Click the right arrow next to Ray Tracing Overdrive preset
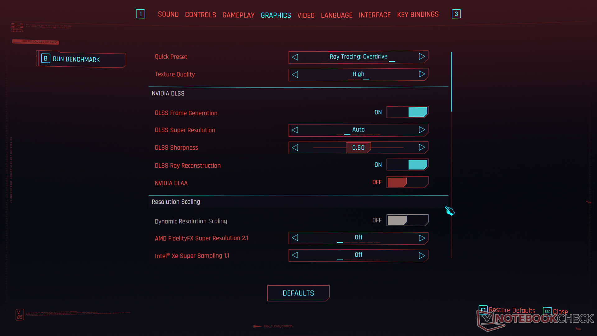This screenshot has height=336, width=597. pyautogui.click(x=422, y=57)
